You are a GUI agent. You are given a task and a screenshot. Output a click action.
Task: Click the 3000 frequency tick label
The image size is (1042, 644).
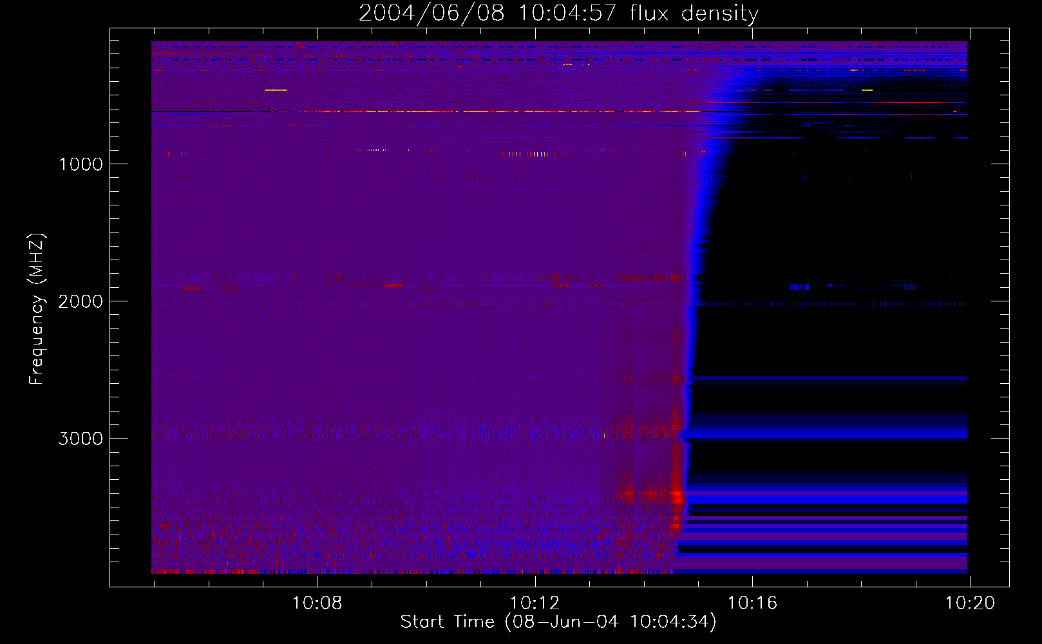81,439
